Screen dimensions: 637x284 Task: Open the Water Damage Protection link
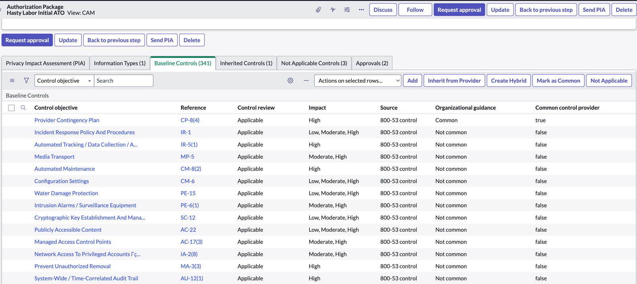pos(66,193)
